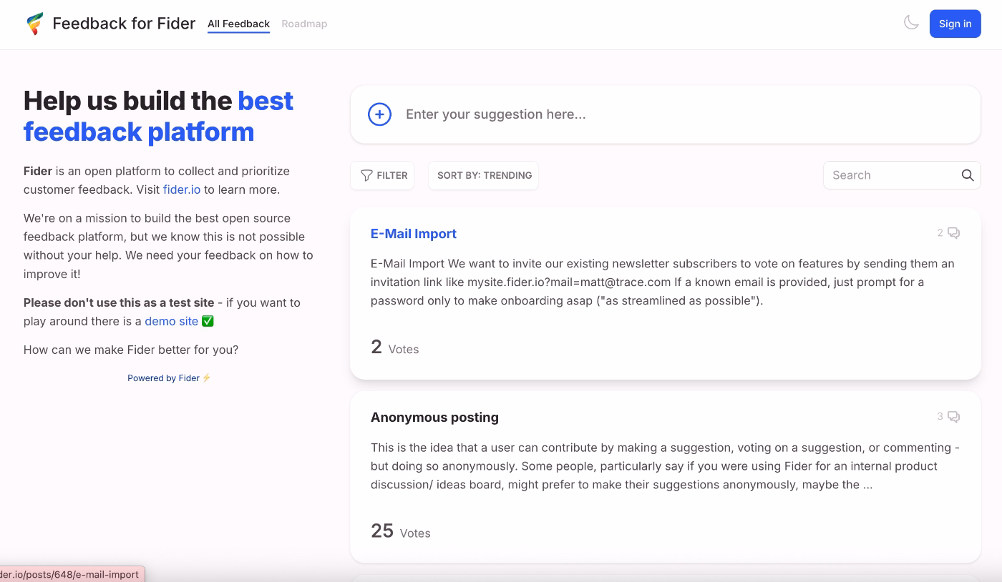Click the plus circle icon beside suggestion field
Viewport: 1002px width, 582px height.
click(379, 114)
